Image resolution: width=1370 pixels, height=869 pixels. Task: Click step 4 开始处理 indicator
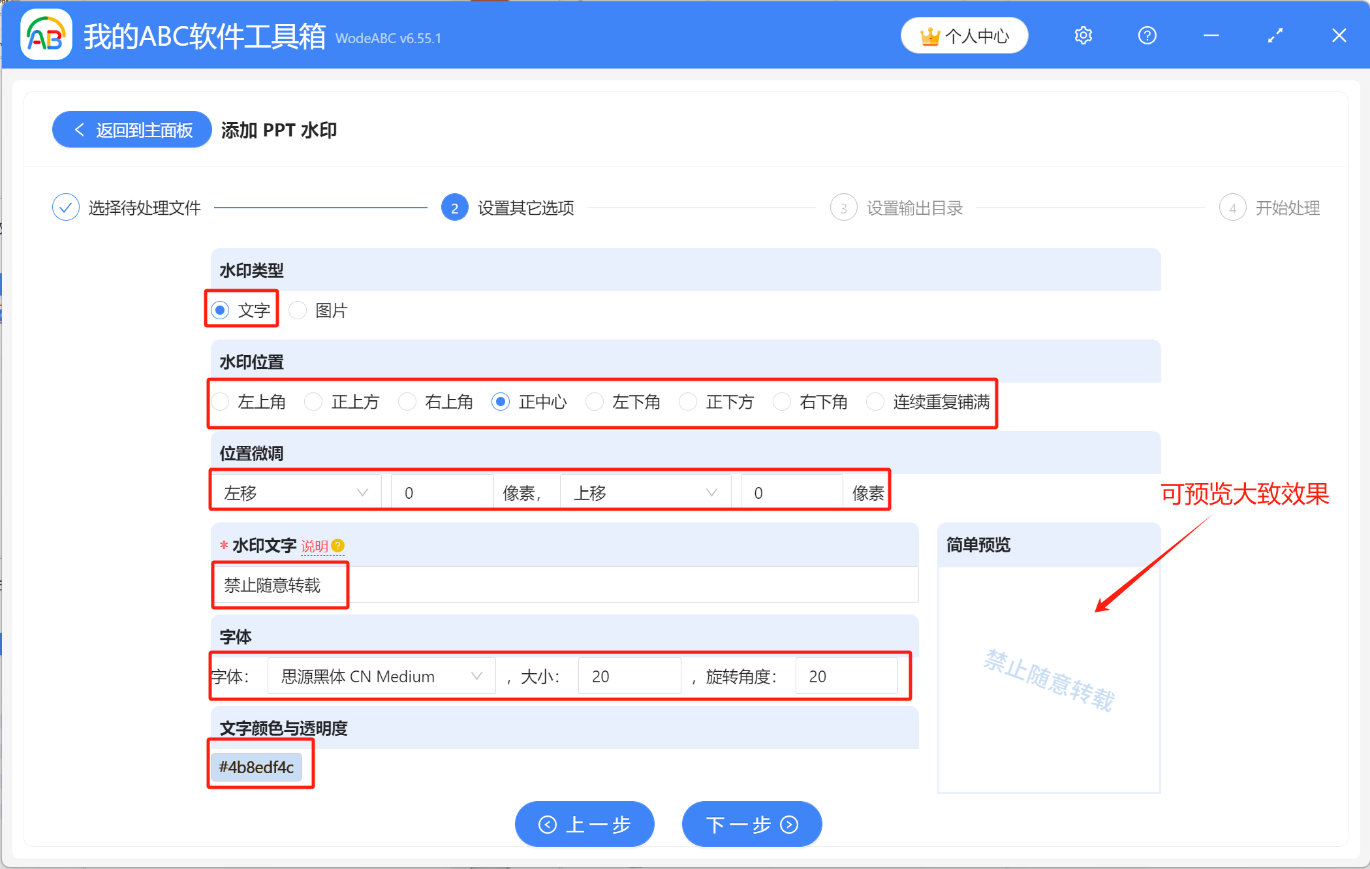pos(1232,207)
